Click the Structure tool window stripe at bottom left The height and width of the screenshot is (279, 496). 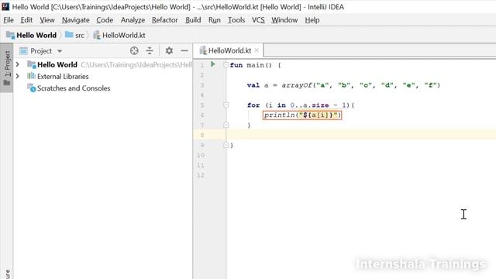click(x=7, y=274)
